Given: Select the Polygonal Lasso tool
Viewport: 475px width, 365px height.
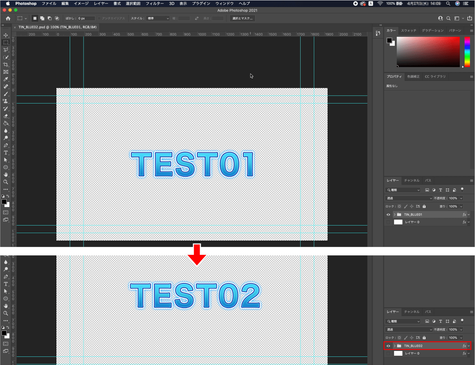Looking at the screenshot, I should (x=6, y=50).
